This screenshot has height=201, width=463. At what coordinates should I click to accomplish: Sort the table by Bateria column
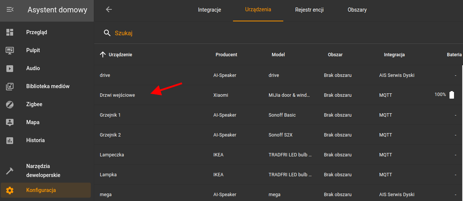pos(454,55)
